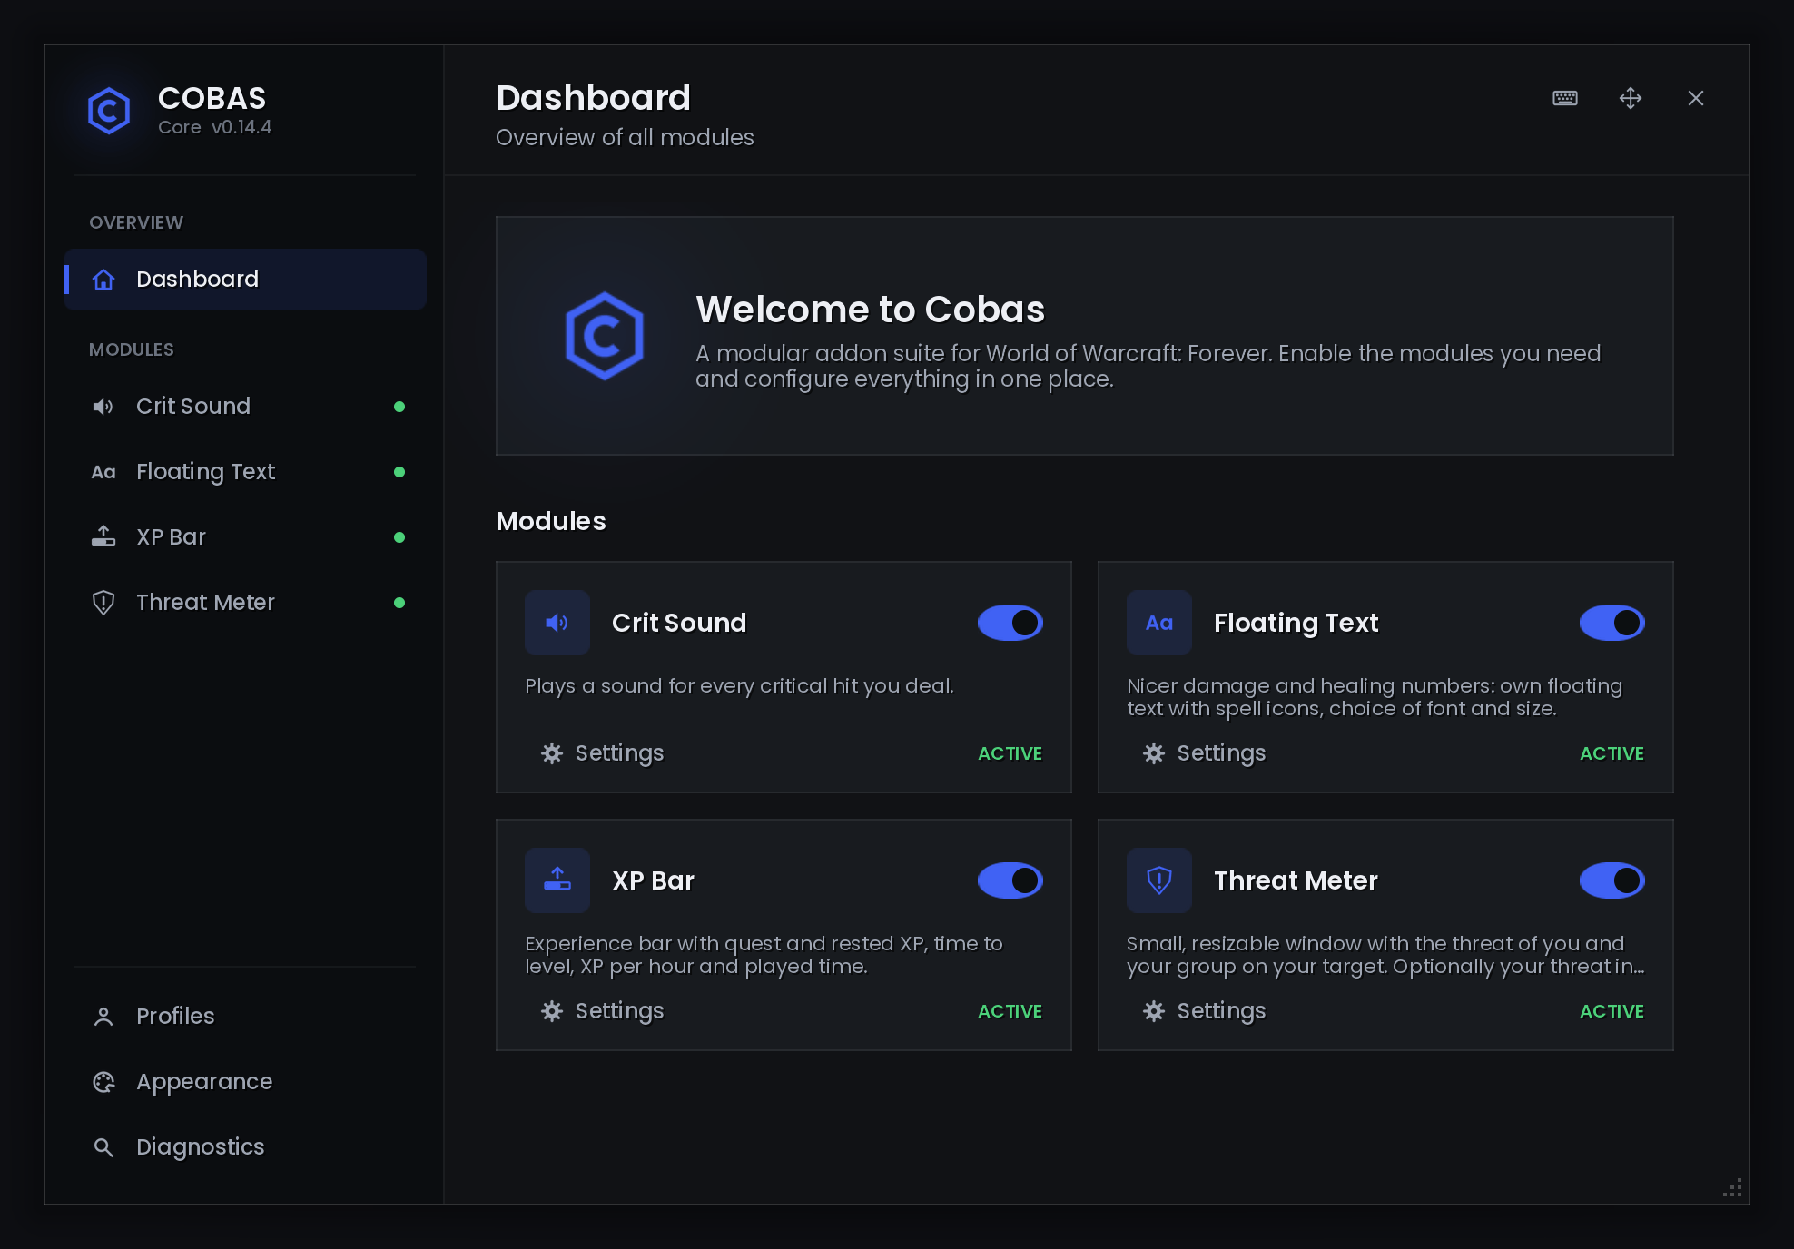The image size is (1794, 1249).
Task: Click the Appearance palette icon
Action: click(x=103, y=1082)
